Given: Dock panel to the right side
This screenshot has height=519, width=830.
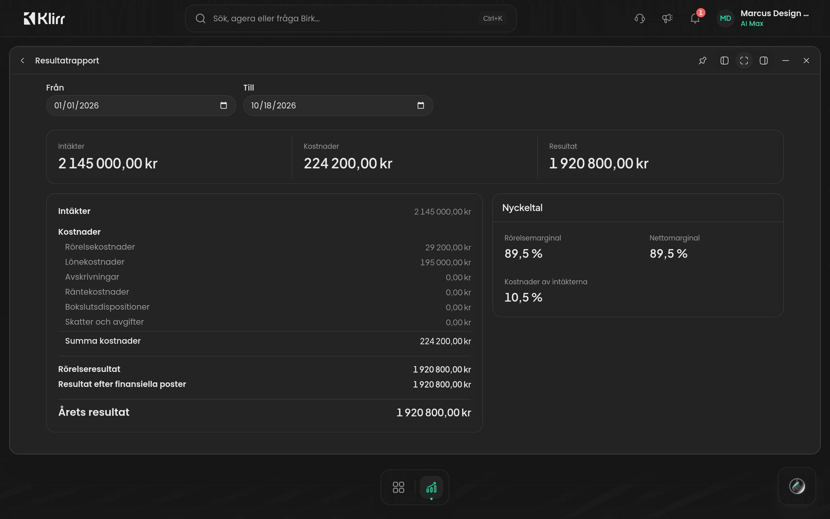Looking at the screenshot, I should (x=763, y=61).
